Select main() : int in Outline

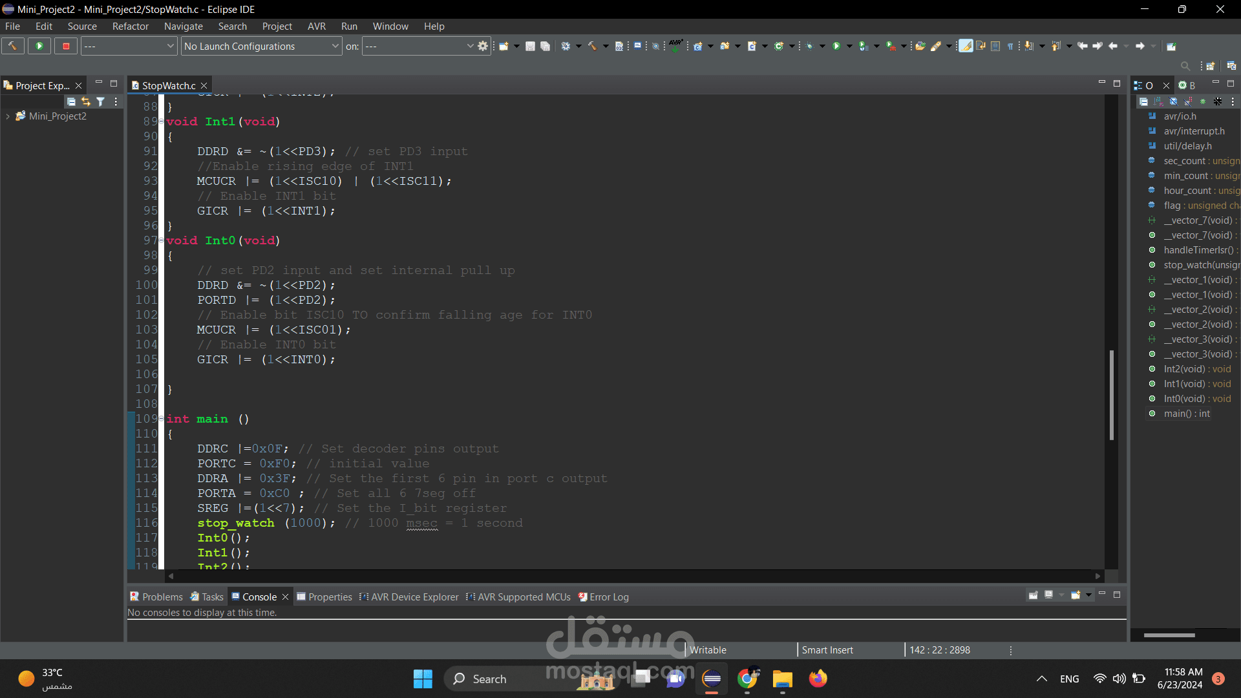pos(1186,414)
